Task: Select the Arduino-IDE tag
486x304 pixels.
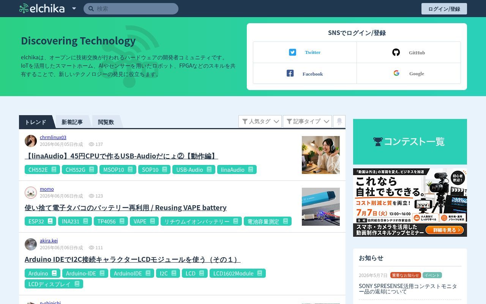Action: click(85, 273)
